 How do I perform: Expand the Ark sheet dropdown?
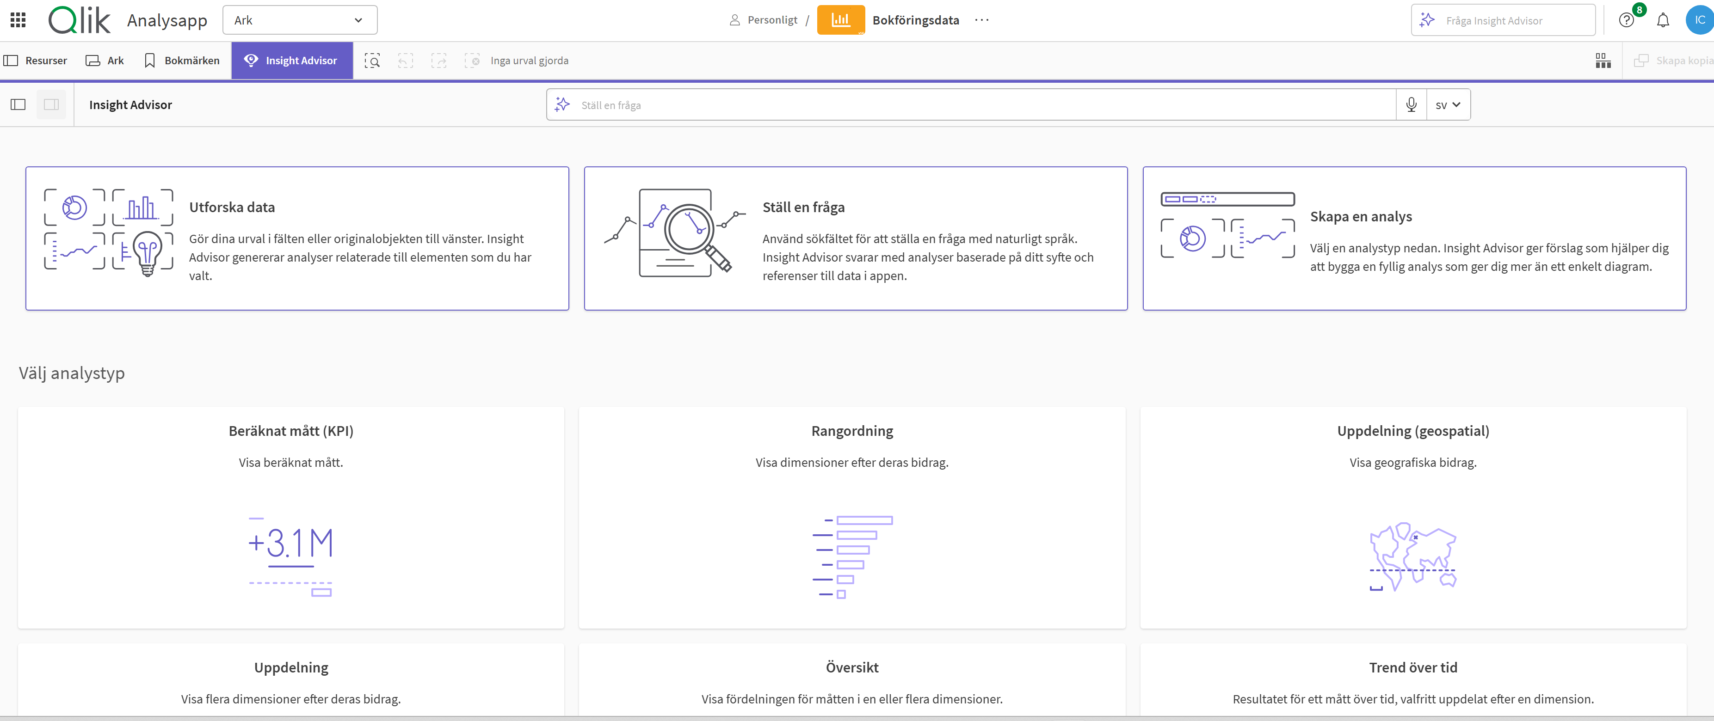(299, 20)
